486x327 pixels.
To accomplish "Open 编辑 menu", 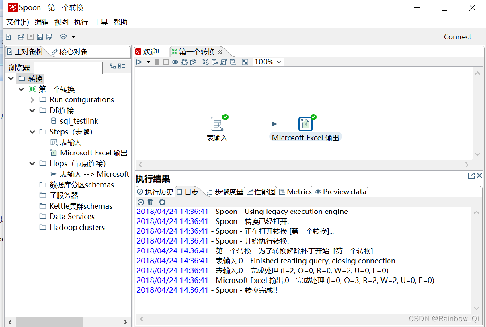I will click(41, 22).
